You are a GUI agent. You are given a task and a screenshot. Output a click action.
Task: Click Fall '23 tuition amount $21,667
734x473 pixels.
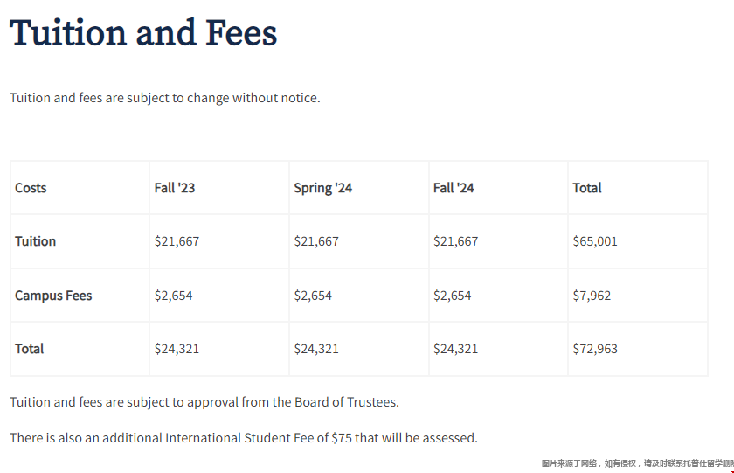tap(177, 241)
